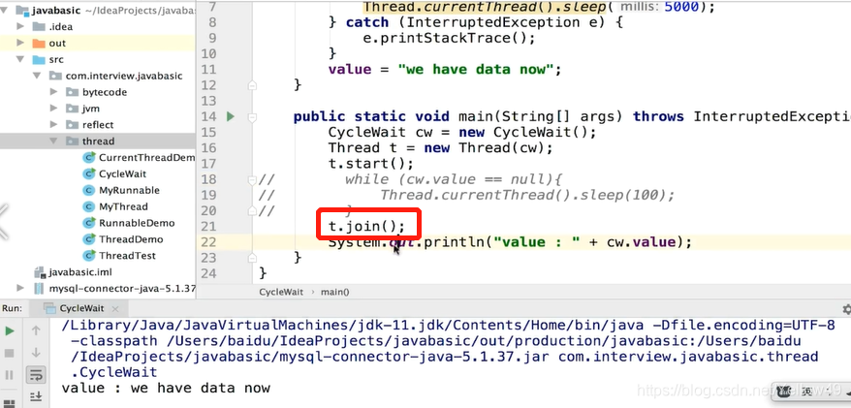Select the out folder icon
This screenshot has width=851, height=408.
(x=39, y=43)
